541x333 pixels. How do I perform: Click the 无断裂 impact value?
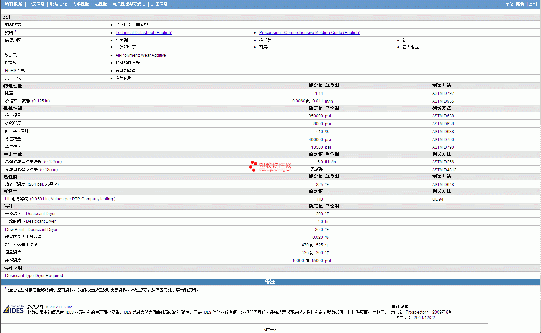coord(317,169)
